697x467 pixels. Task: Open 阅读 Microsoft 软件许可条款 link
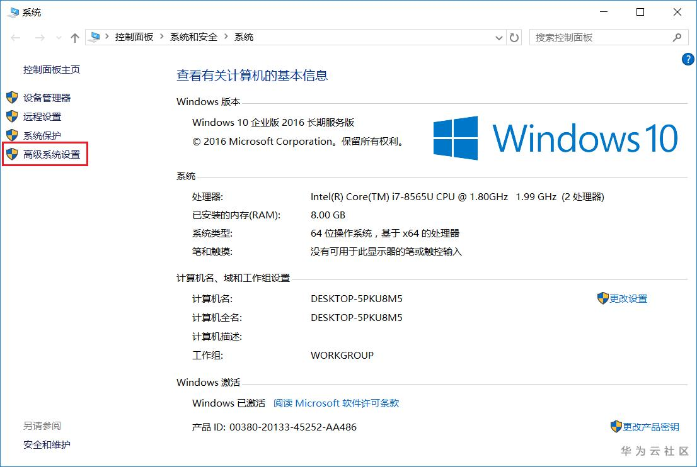[336, 403]
